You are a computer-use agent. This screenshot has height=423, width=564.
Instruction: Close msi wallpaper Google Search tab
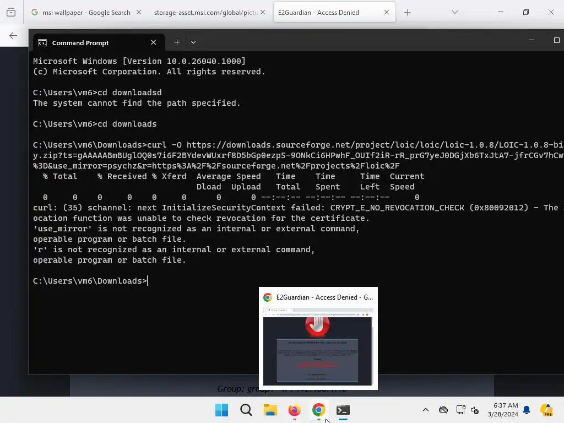point(138,12)
